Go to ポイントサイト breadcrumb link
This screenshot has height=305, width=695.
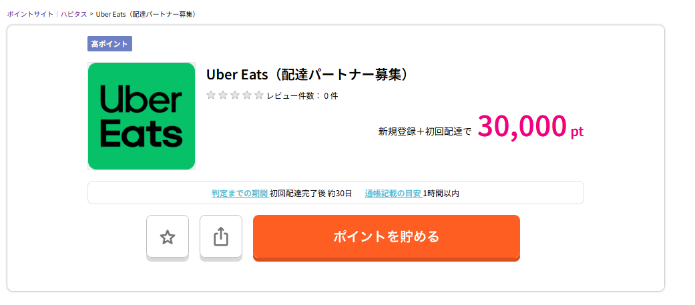(x=31, y=14)
